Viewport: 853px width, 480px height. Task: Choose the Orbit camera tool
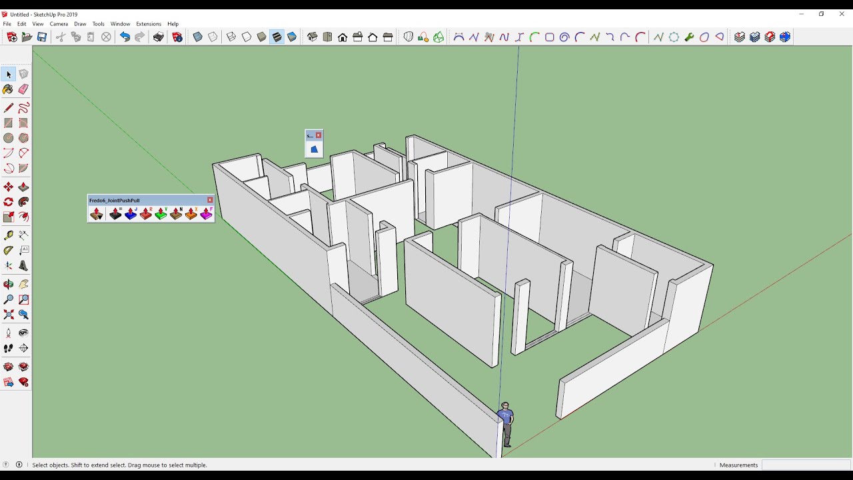[x=8, y=285]
